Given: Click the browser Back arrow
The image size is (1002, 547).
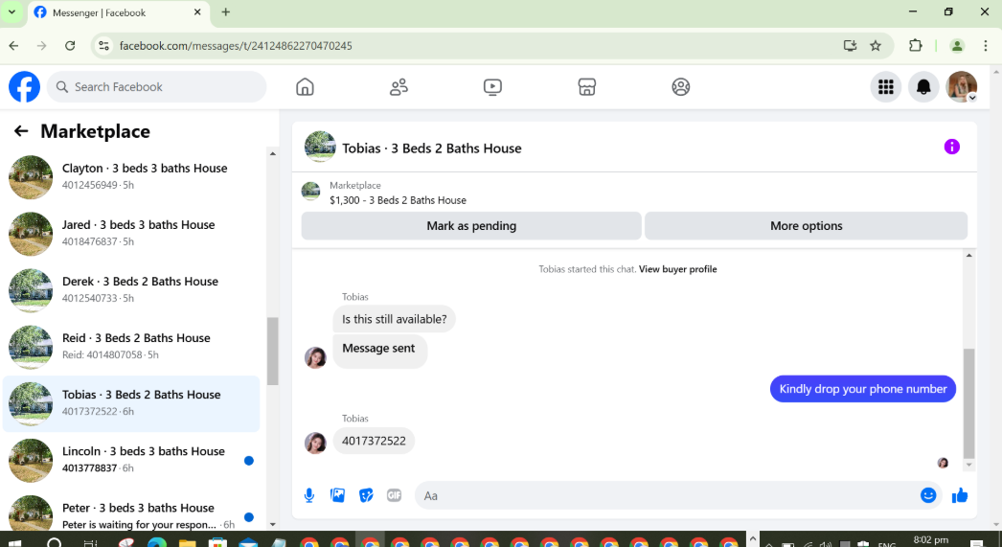Looking at the screenshot, I should (14, 45).
